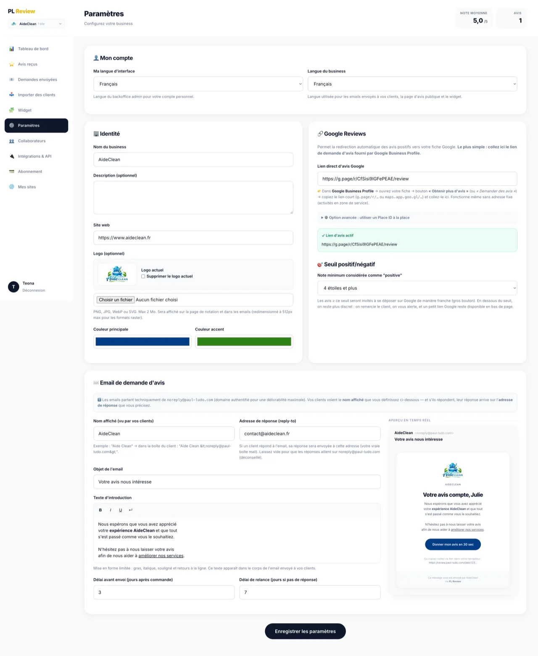Image resolution: width=538 pixels, height=656 pixels.
Task: Go to Avis reçus page
Action: pyautogui.click(x=36, y=64)
